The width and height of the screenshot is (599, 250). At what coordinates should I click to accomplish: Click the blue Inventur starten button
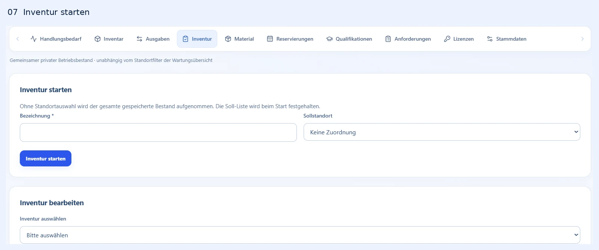click(46, 159)
